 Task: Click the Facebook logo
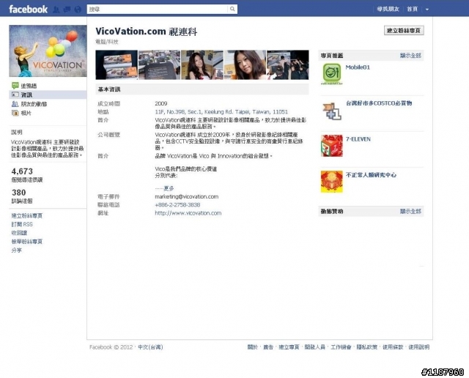coord(28,10)
